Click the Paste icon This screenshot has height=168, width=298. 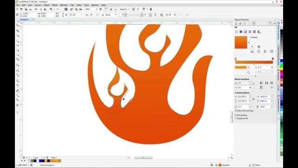(x=45, y=9)
